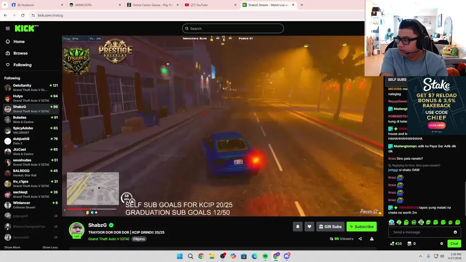Open site information icon in address bar
The width and height of the screenshot is (466, 262).
(33, 15)
